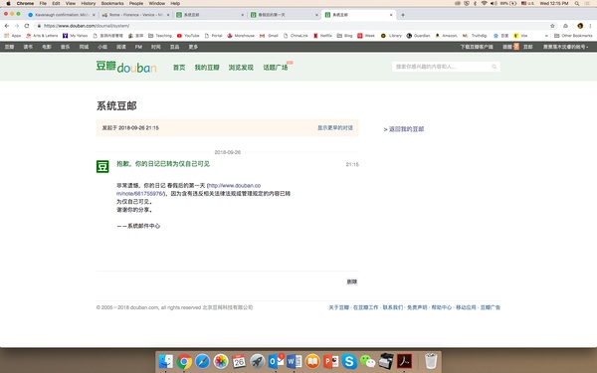
Task: Click the green Douban sender avatar
Action: pyautogui.click(x=102, y=166)
